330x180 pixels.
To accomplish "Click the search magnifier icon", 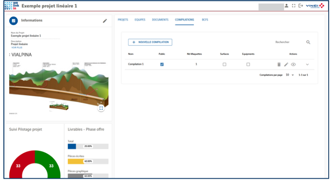I will pyautogui.click(x=308, y=42).
